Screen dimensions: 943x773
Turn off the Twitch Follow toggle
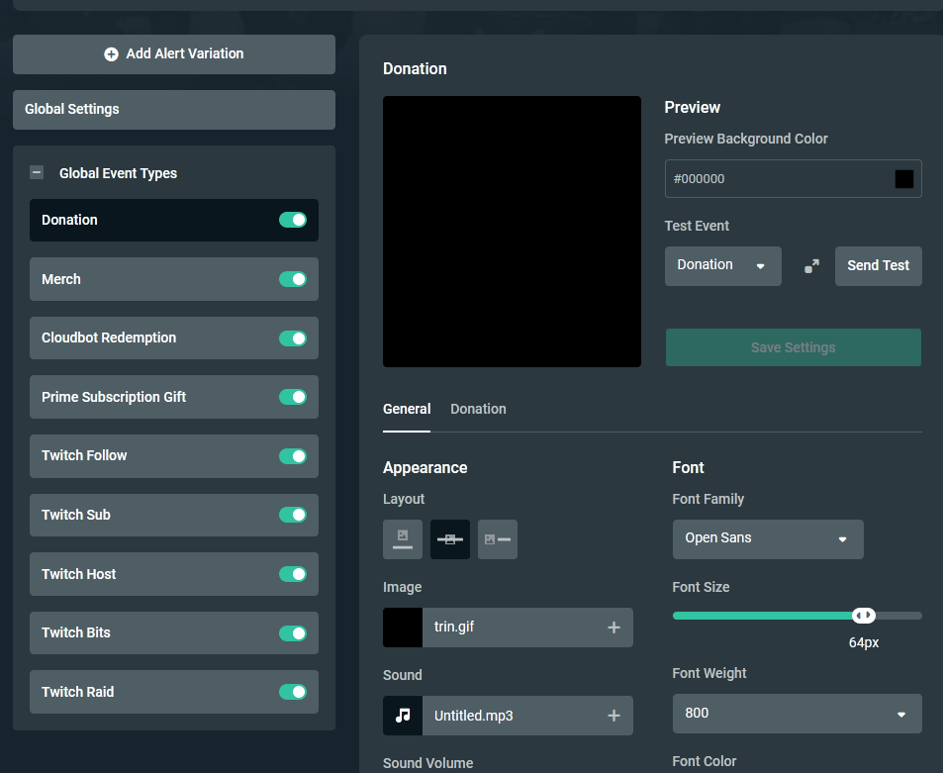pyautogui.click(x=293, y=456)
